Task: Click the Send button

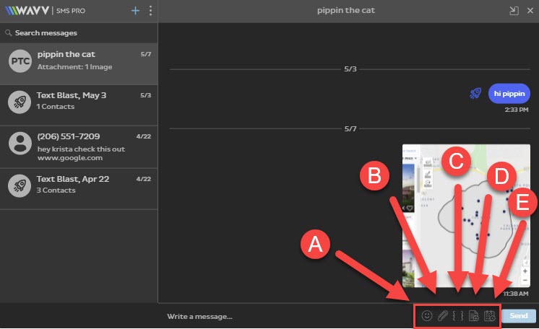Action: (x=519, y=316)
